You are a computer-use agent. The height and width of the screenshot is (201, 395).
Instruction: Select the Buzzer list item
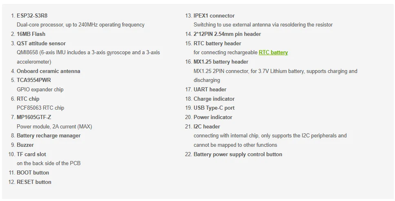click(x=25, y=145)
